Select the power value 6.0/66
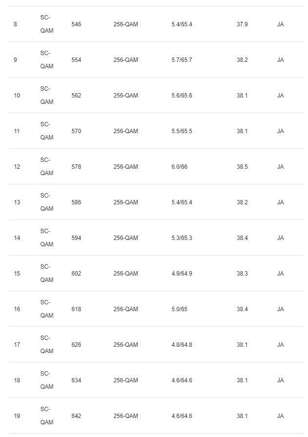 point(179,167)
